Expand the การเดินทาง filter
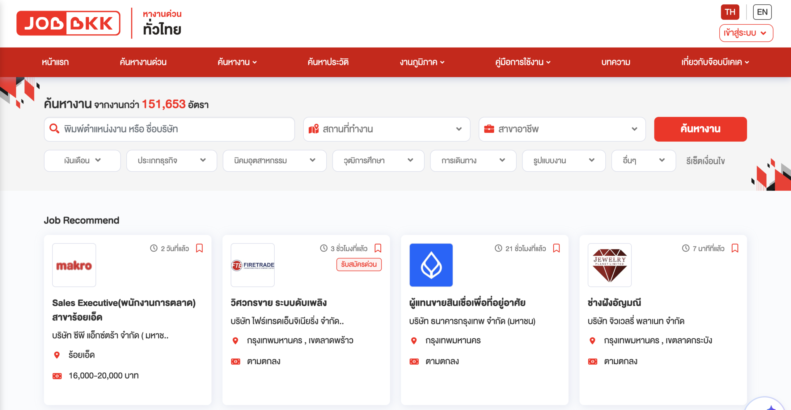 [x=473, y=161]
